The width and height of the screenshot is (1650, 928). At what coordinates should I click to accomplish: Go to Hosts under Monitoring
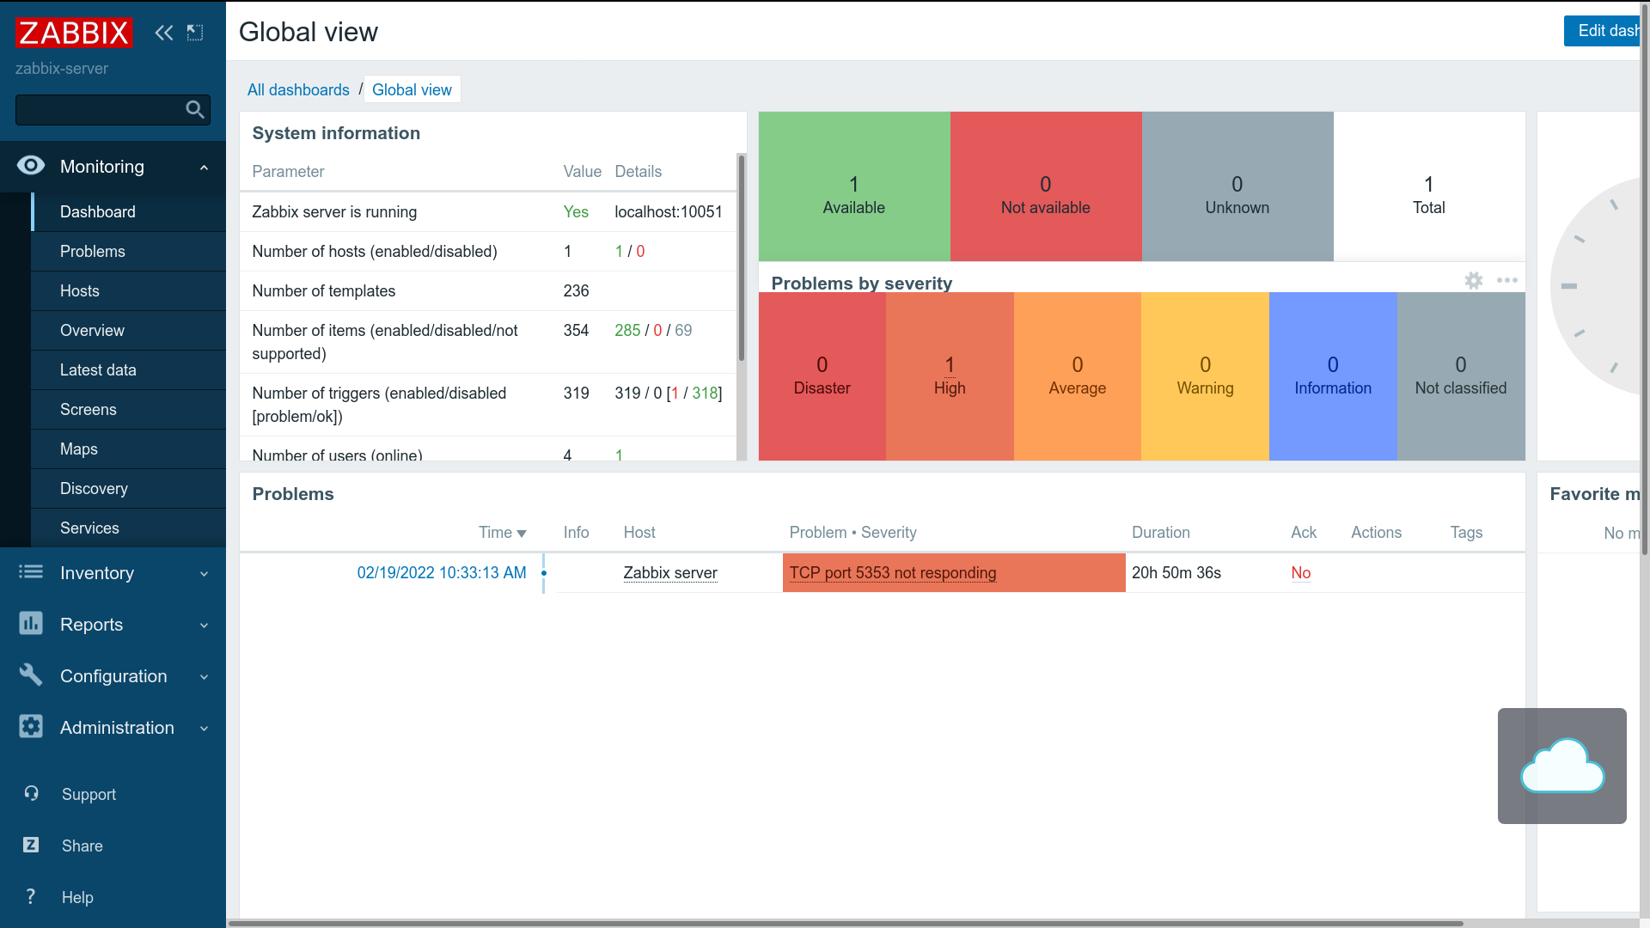pos(80,290)
